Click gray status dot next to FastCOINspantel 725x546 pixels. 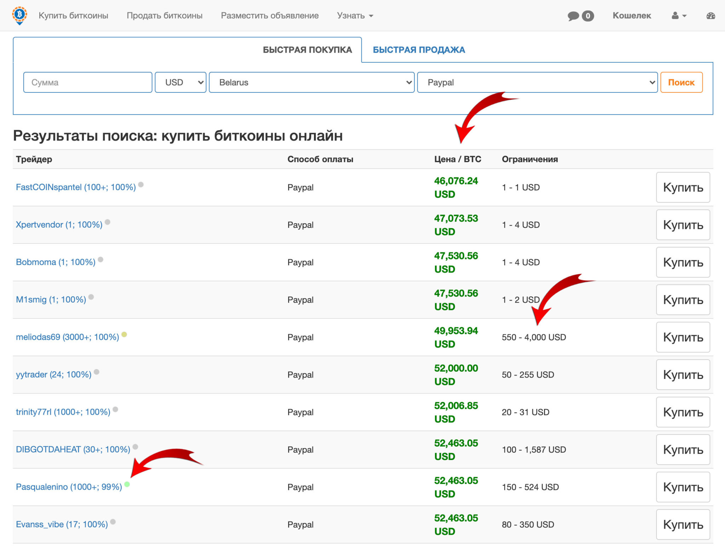(141, 184)
